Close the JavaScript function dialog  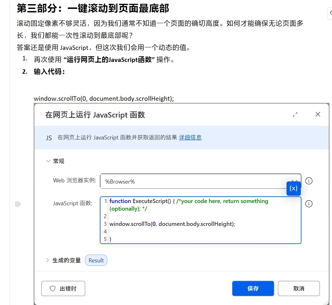click(x=317, y=114)
